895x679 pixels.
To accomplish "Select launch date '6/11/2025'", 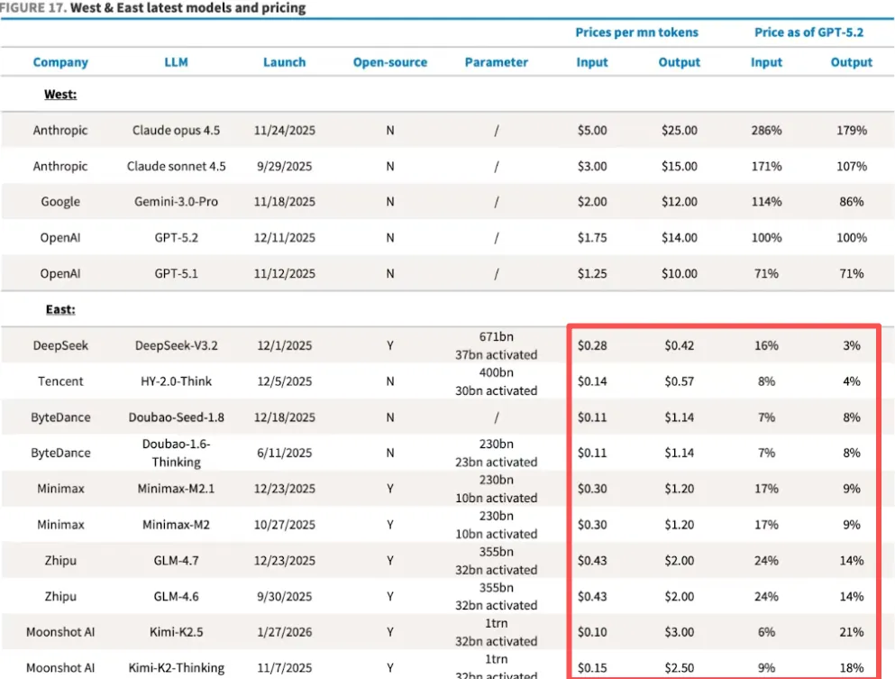I will pos(284,453).
